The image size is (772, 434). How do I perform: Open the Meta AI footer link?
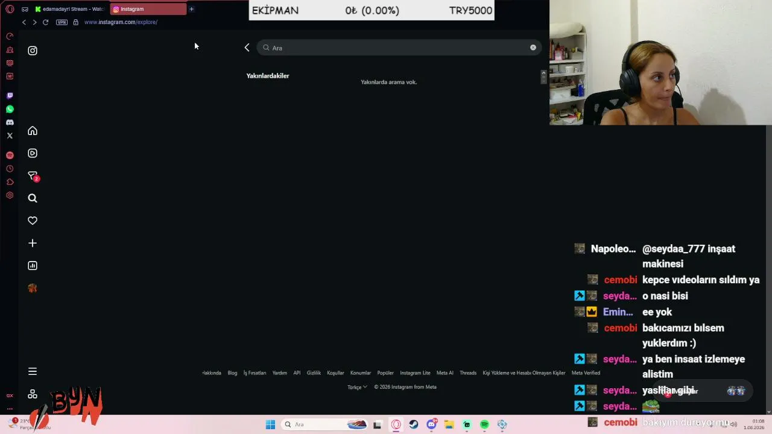coord(445,373)
